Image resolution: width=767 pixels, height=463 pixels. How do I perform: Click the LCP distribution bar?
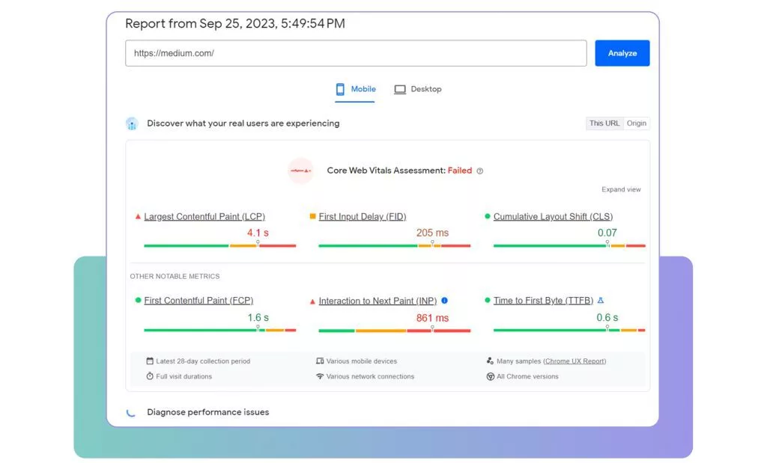(219, 245)
